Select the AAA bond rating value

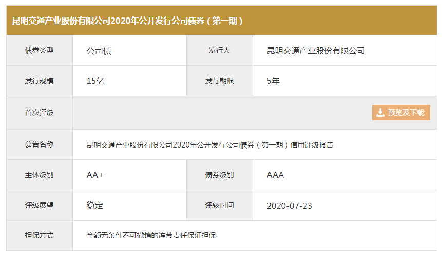tap(275, 175)
